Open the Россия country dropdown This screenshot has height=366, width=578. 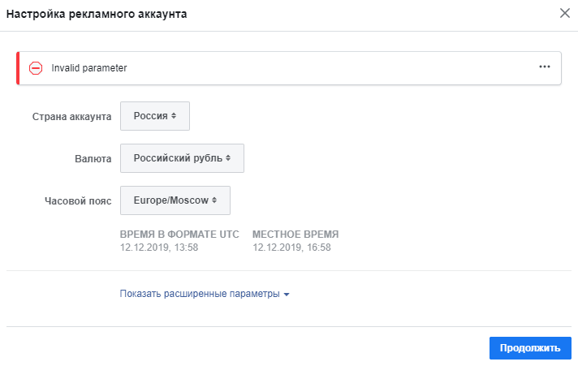click(x=154, y=116)
